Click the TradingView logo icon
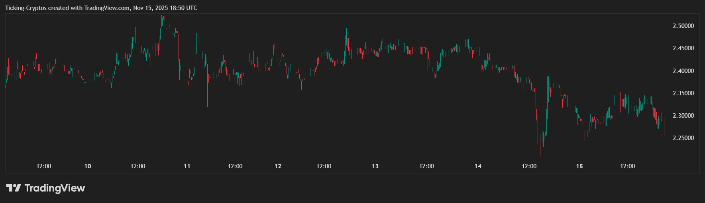705x203 pixels. [x=13, y=188]
